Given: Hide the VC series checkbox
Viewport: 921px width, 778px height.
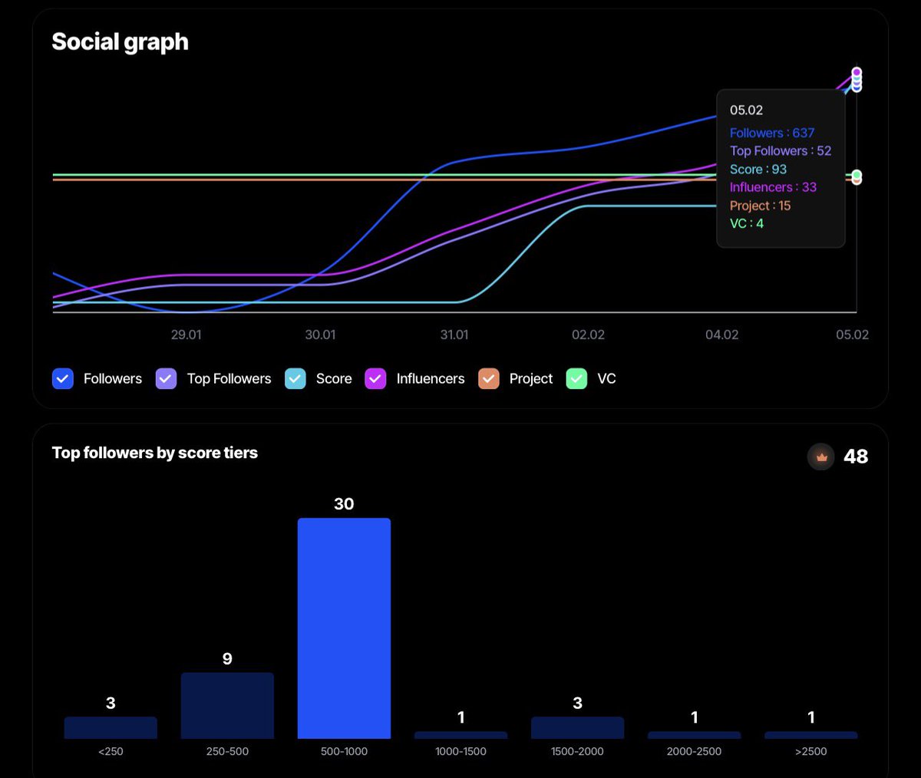Looking at the screenshot, I should tap(576, 378).
